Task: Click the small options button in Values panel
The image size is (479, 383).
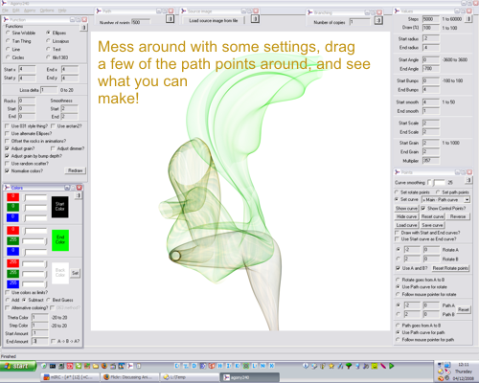Action: (468, 19)
